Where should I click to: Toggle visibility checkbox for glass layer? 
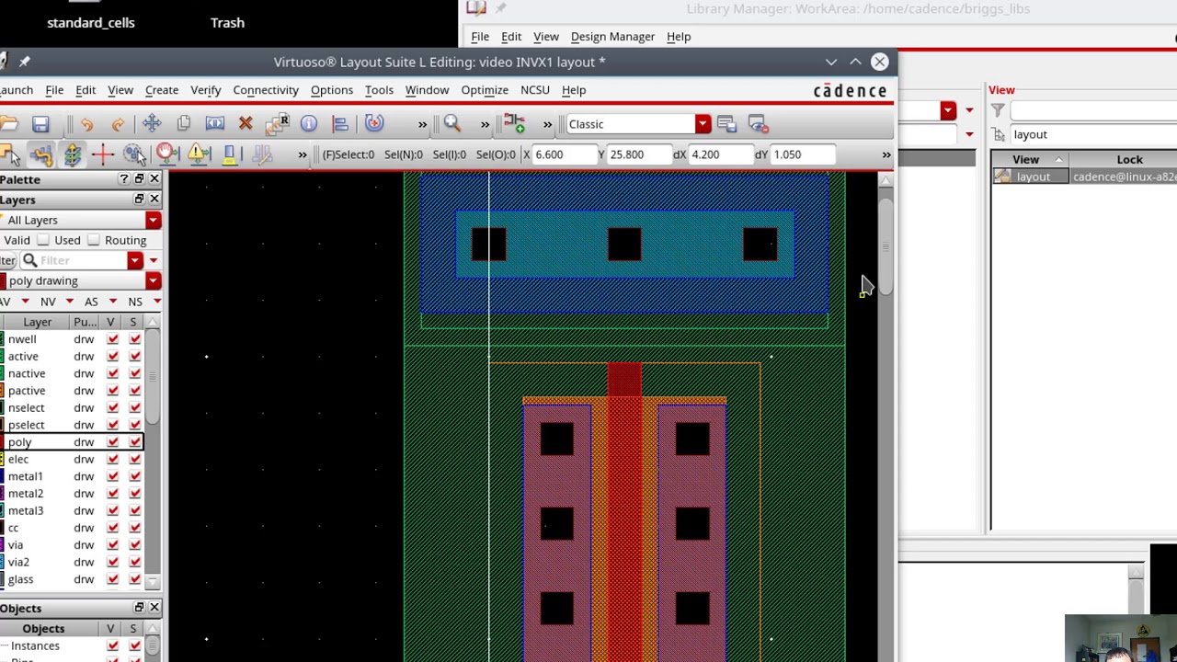[112, 579]
